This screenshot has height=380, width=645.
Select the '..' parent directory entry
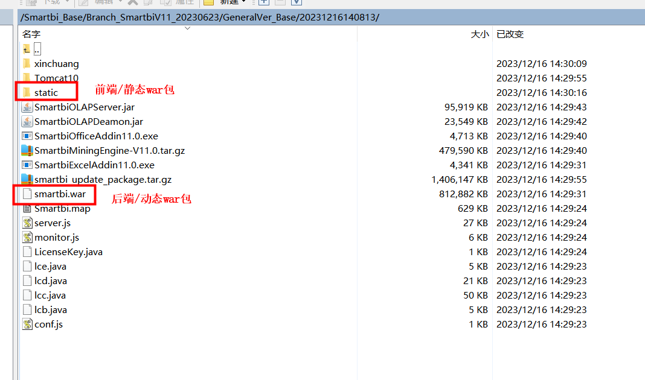[x=37, y=49]
